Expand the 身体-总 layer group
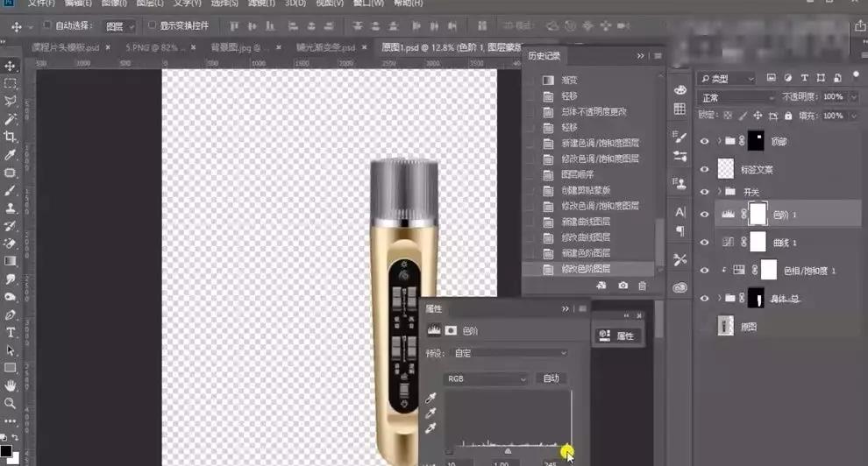Viewport: 868px width, 466px height. coord(719,299)
